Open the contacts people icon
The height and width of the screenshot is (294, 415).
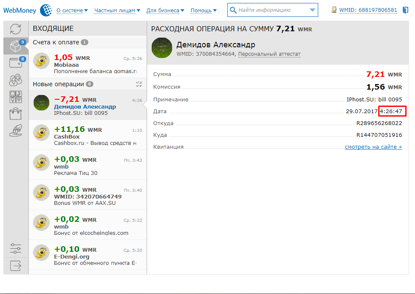16,80
